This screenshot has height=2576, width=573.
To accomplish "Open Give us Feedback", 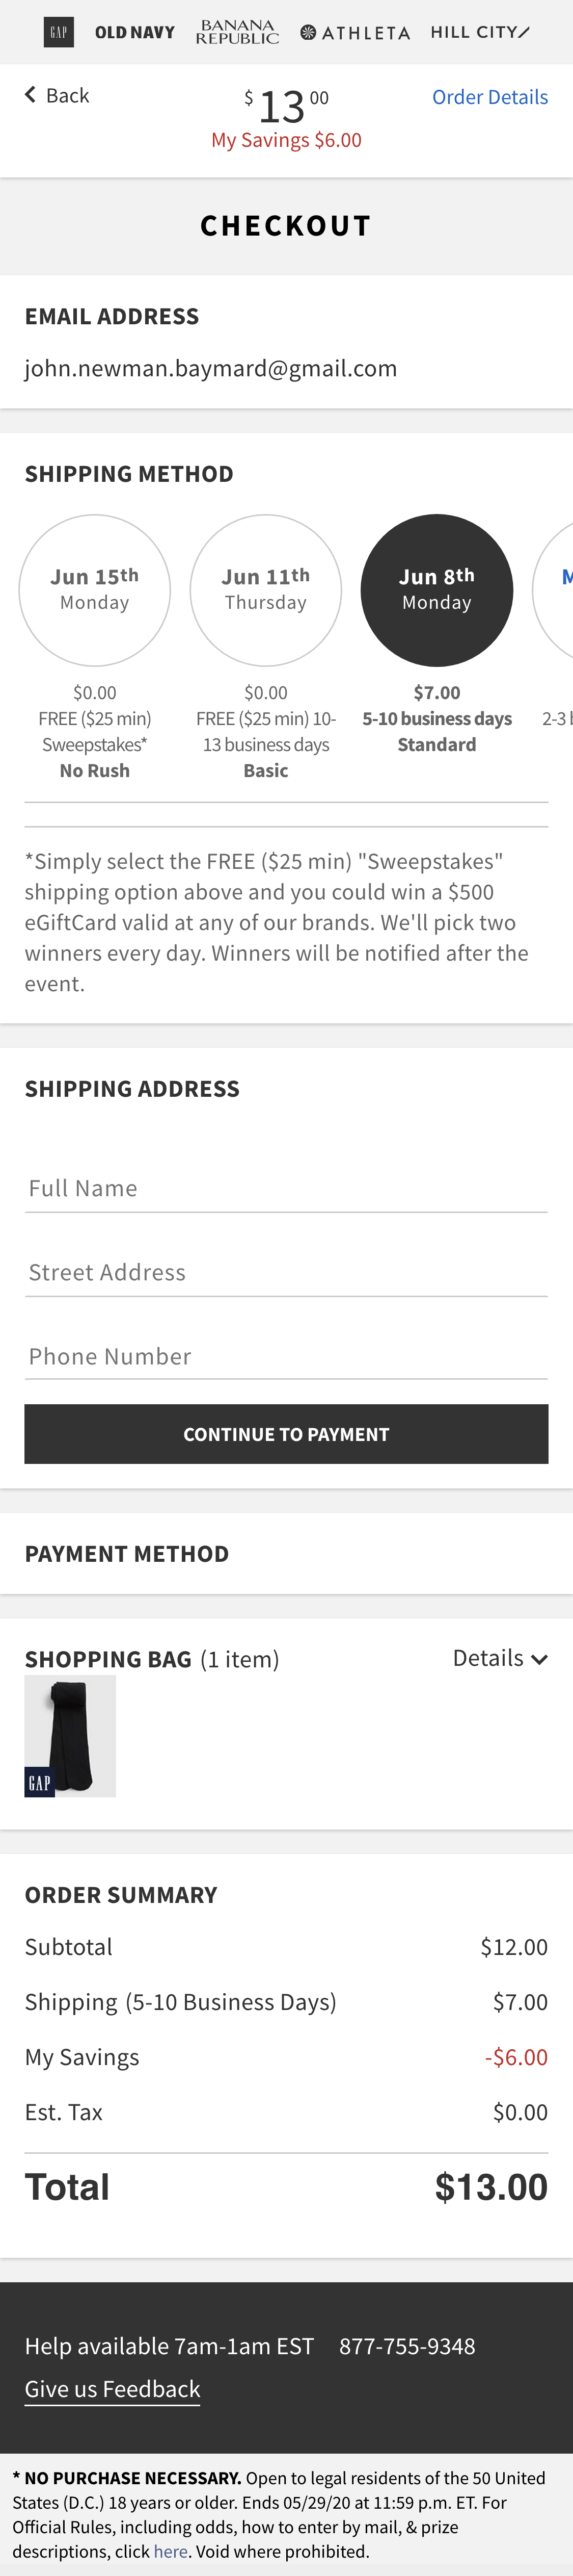I will tap(111, 2388).
